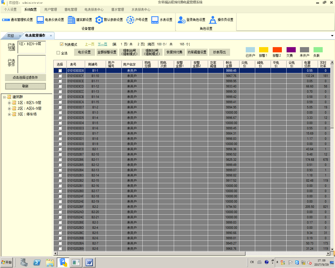Image resolution: width=335 pixels, height=268 pixels.
Task: Expand the 1区：B区5-9层 tree node
Action: [x=9, y=103]
